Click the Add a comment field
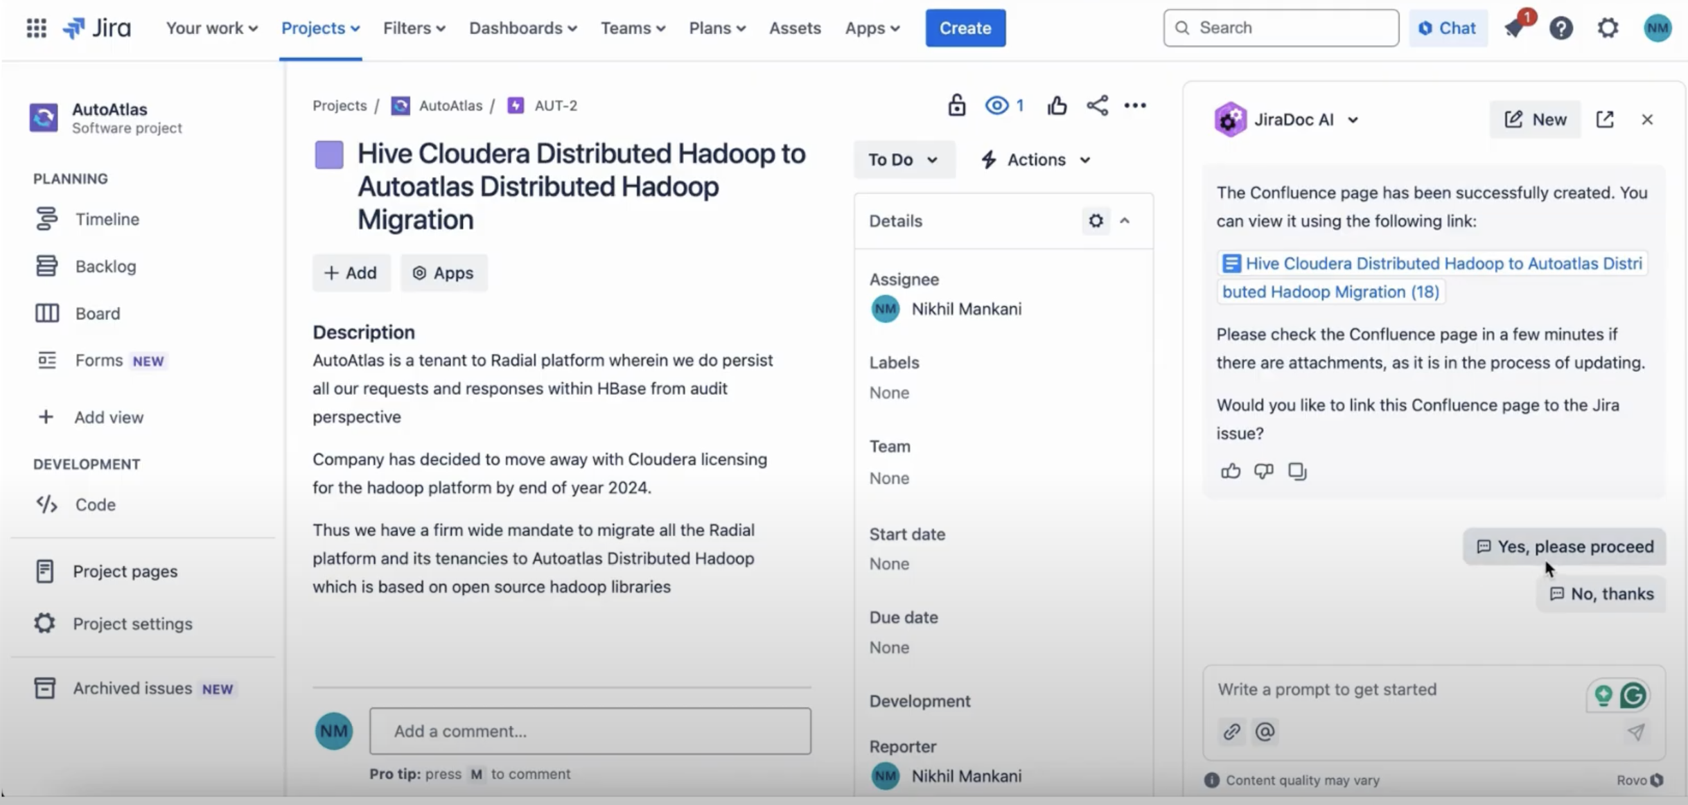 click(590, 731)
